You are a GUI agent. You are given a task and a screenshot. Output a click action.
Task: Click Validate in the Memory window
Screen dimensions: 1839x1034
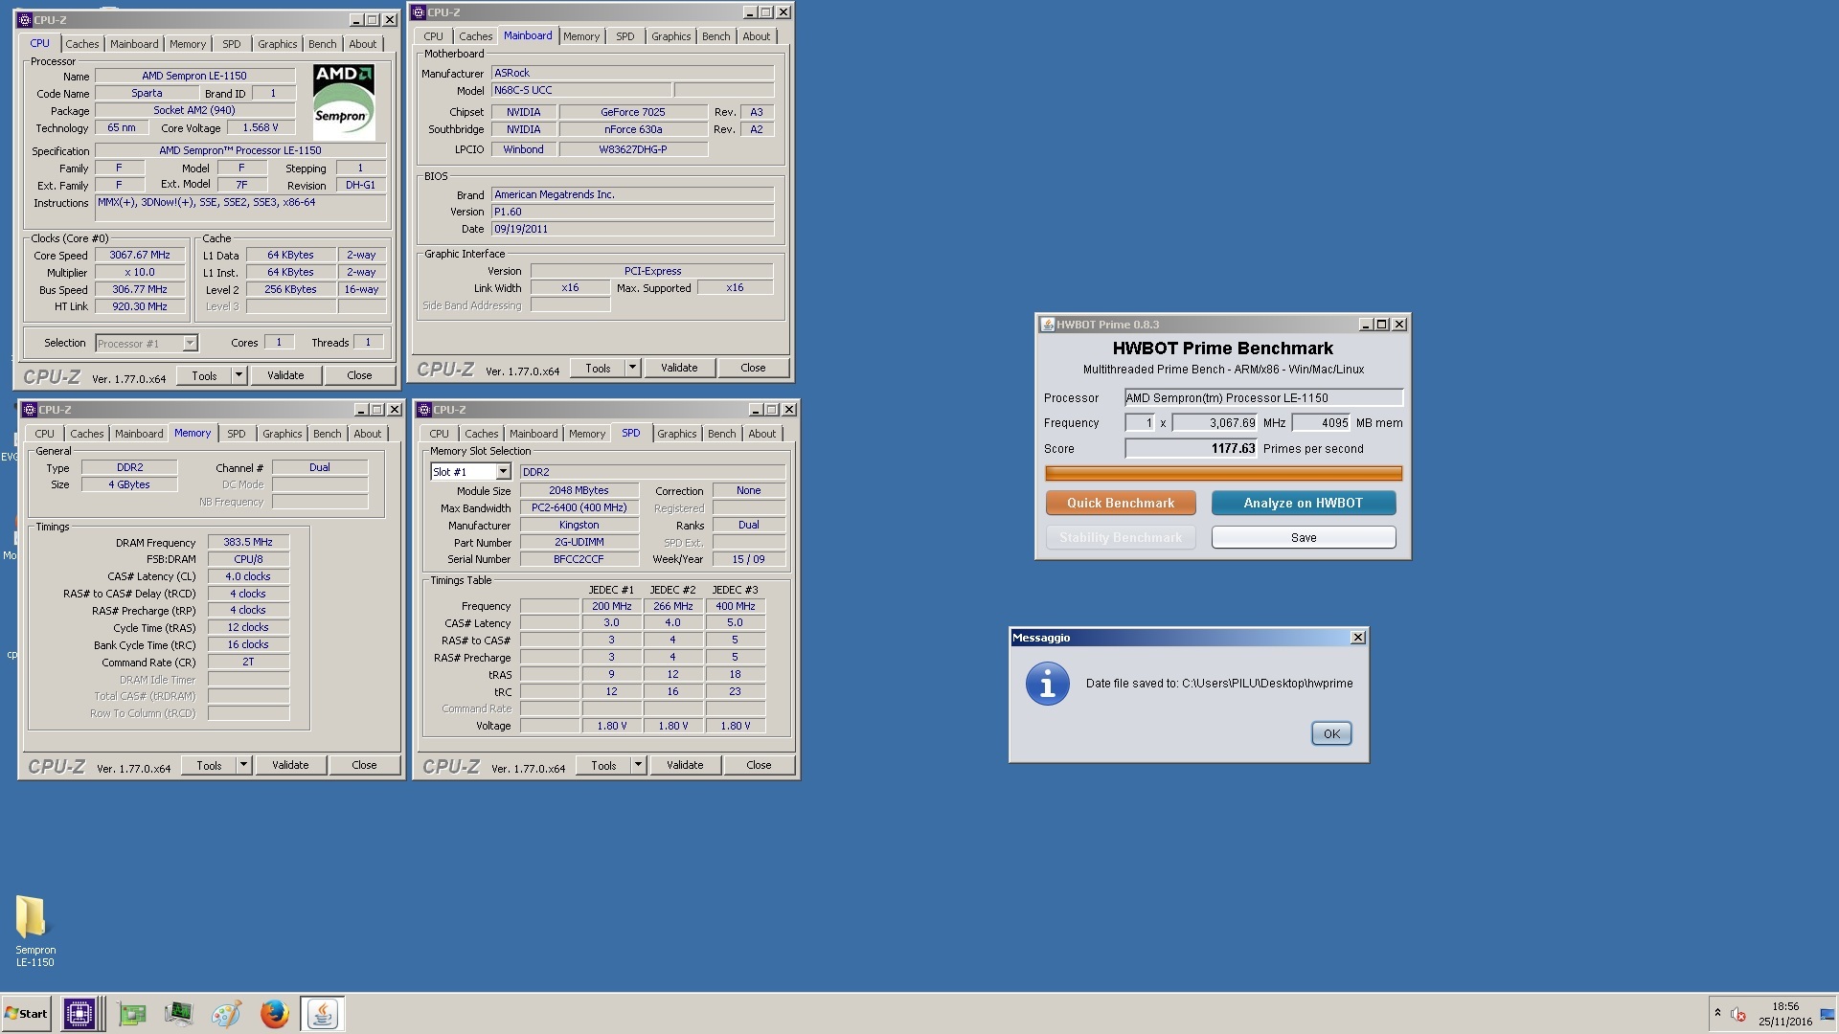click(290, 765)
